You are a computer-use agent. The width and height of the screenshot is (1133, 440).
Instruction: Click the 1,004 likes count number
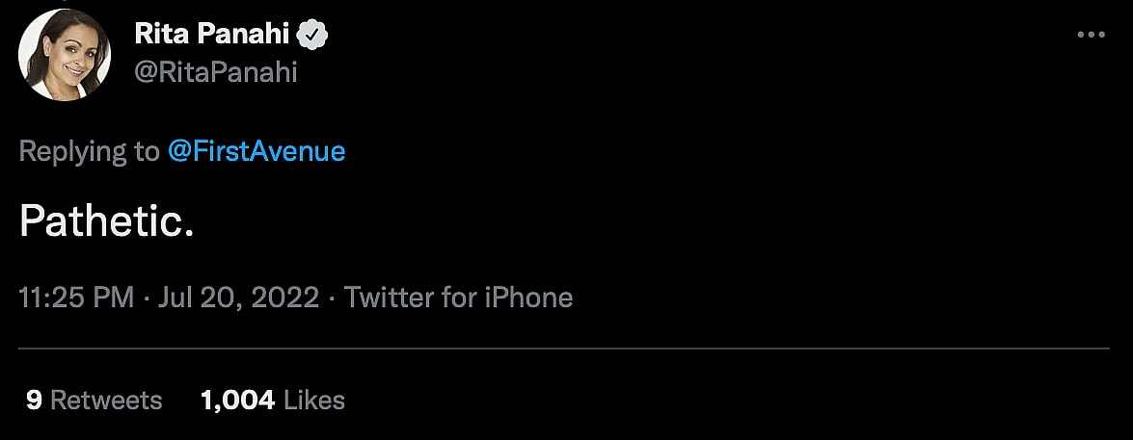[x=237, y=400]
